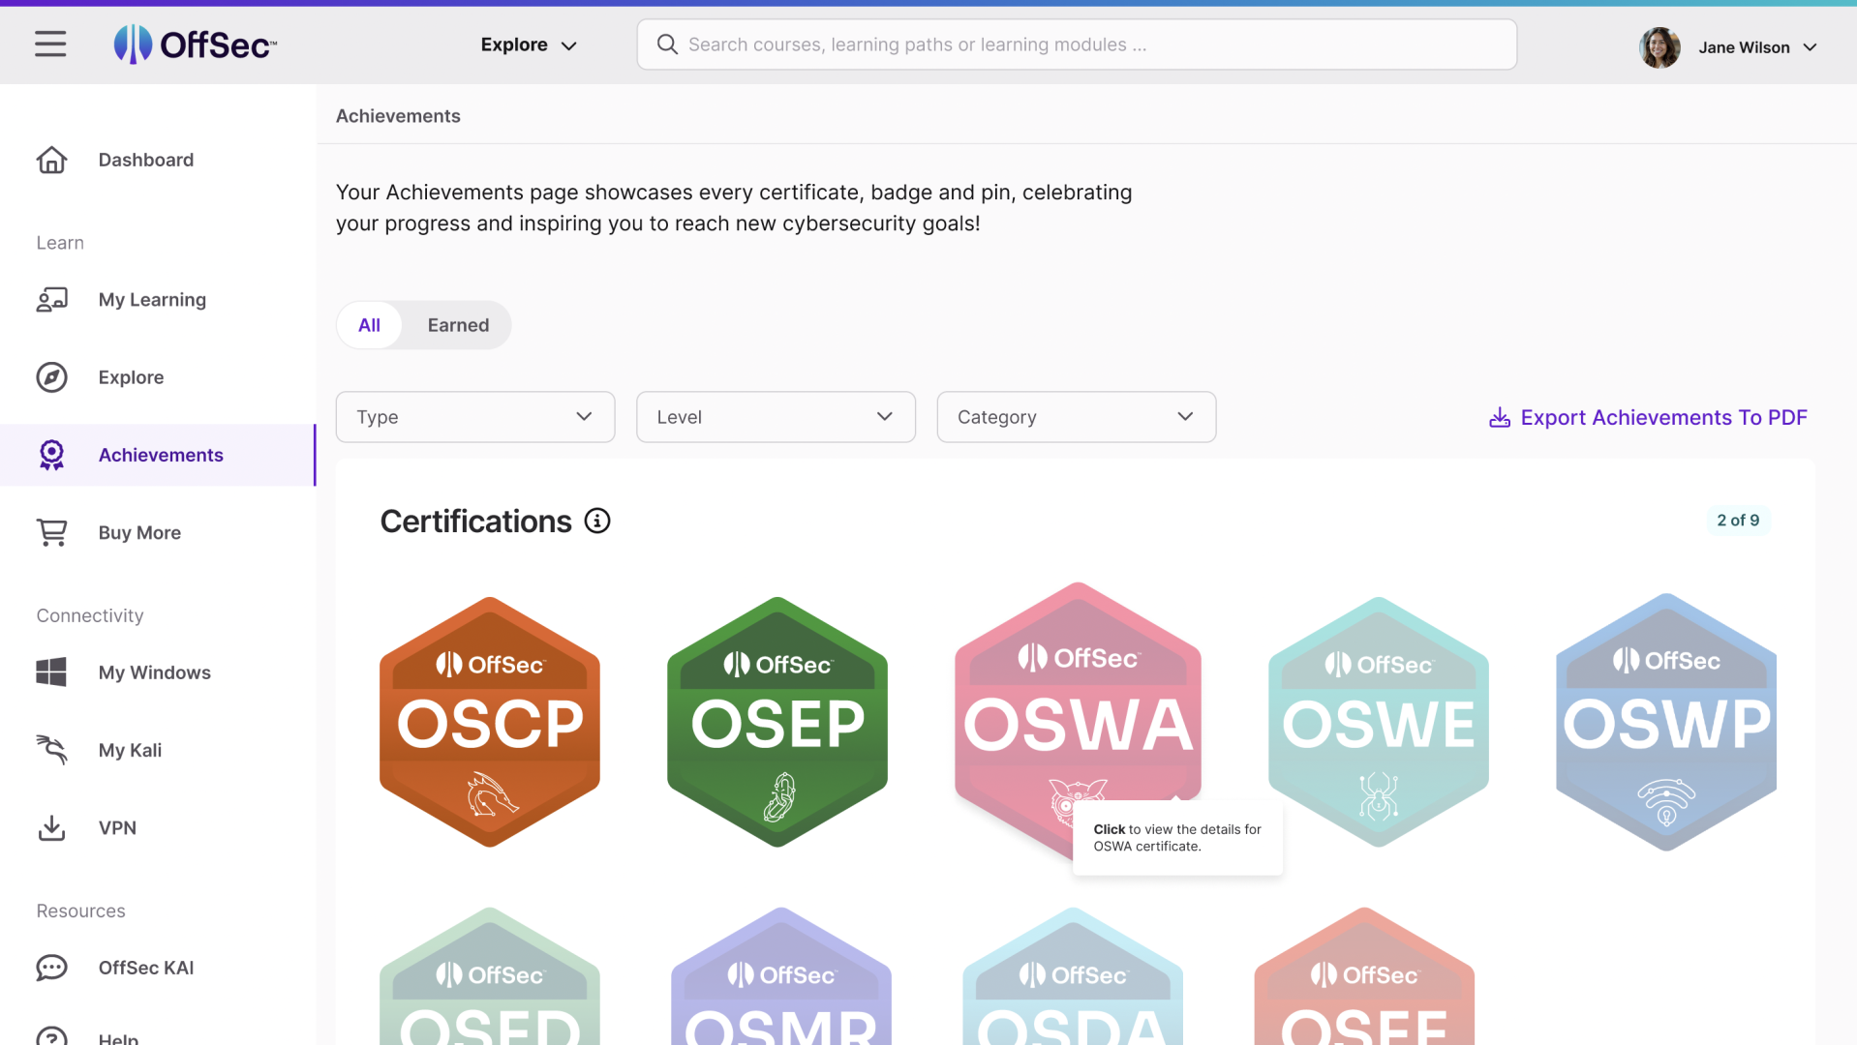The image size is (1857, 1045).
Task: Expand the Type dropdown
Action: (474, 417)
